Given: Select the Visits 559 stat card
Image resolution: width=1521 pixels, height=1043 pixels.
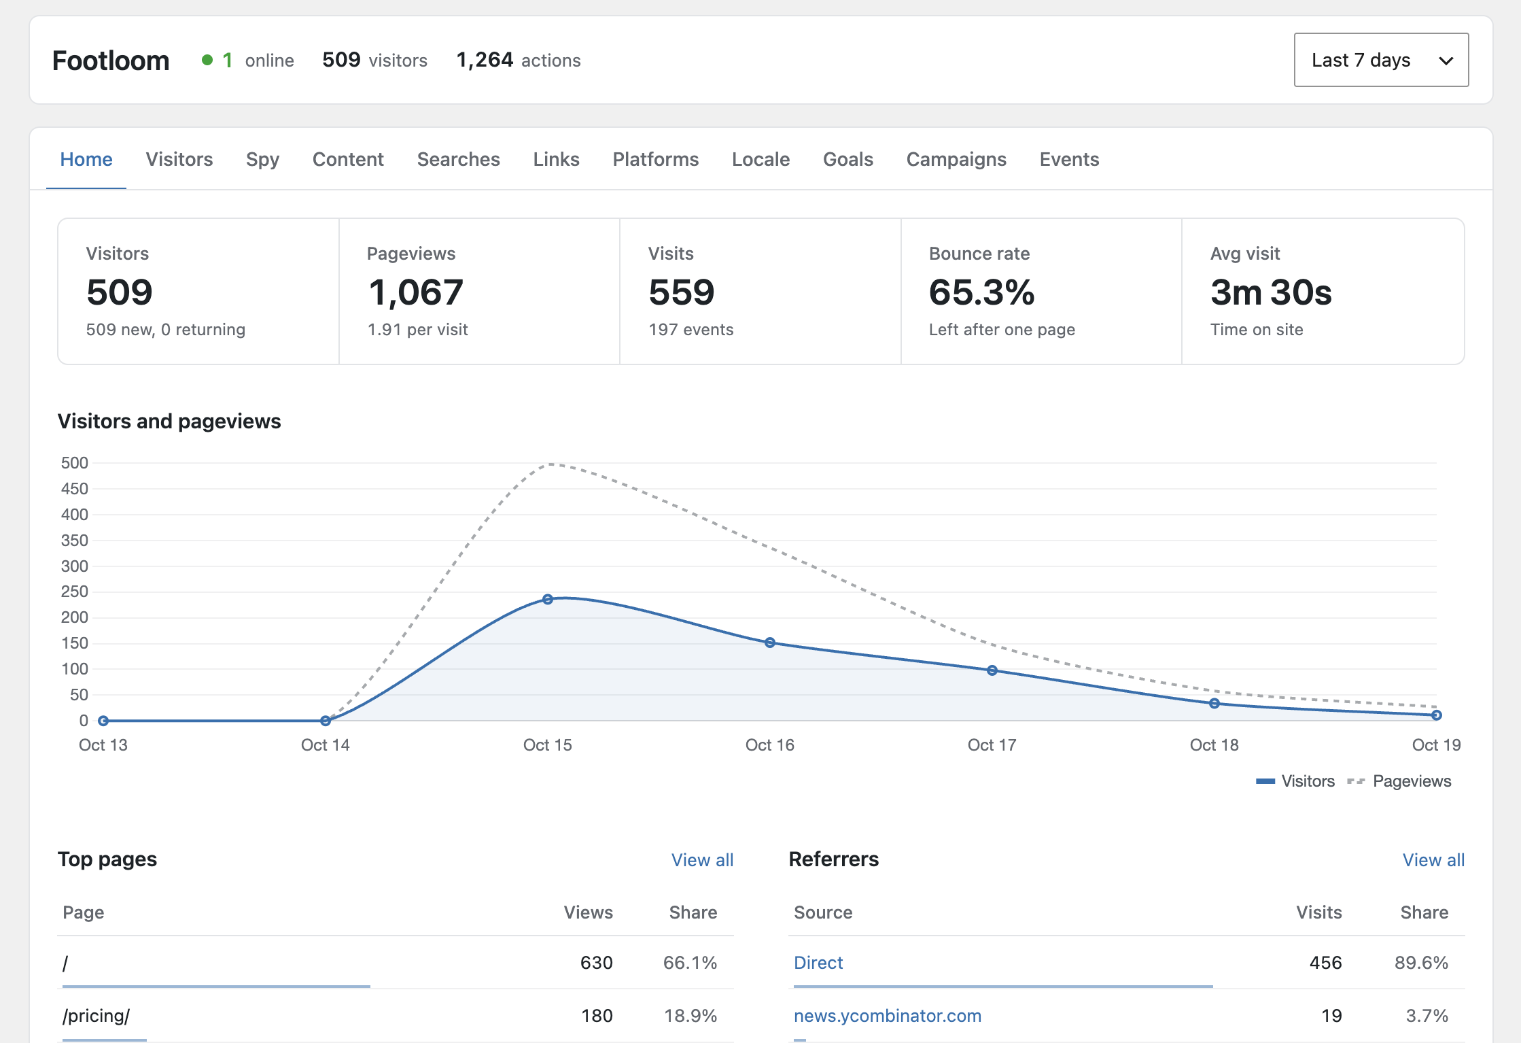Looking at the screenshot, I should click(x=760, y=292).
